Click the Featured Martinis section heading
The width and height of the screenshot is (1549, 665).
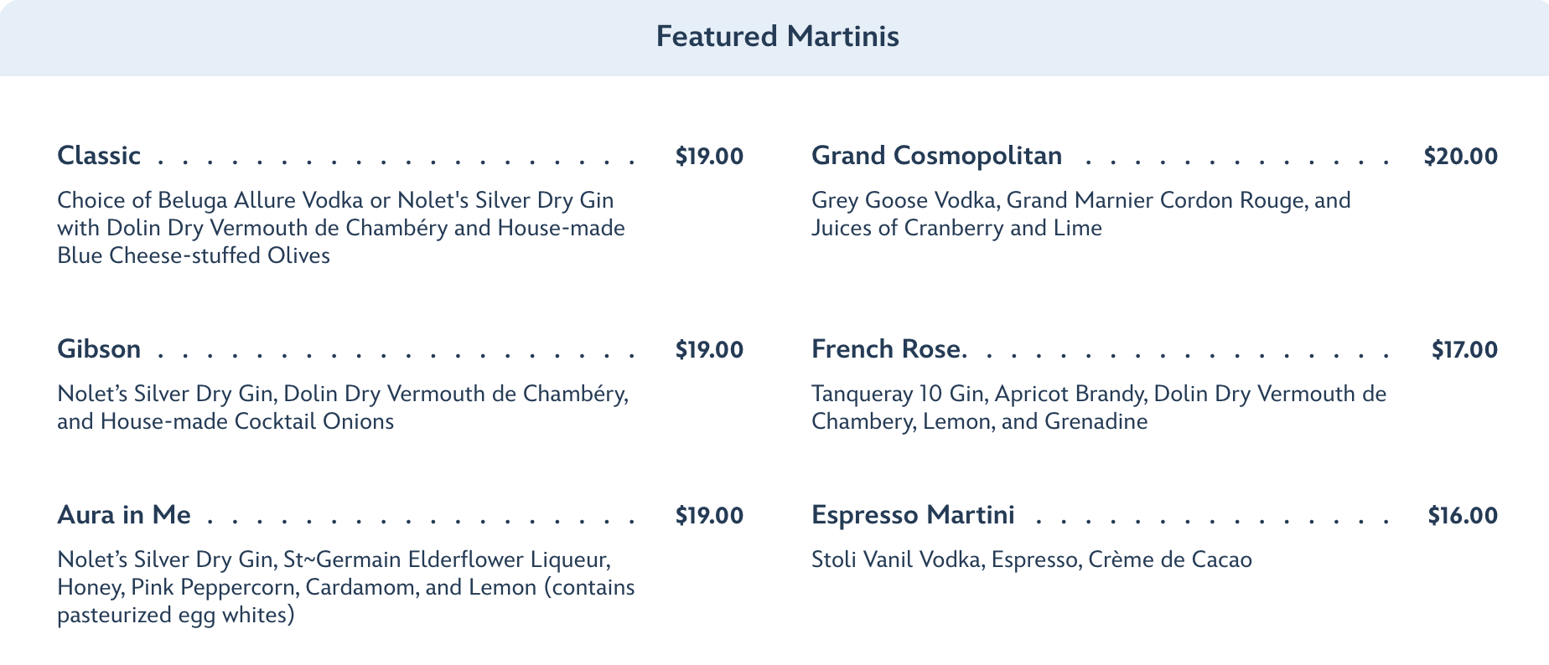click(x=777, y=37)
